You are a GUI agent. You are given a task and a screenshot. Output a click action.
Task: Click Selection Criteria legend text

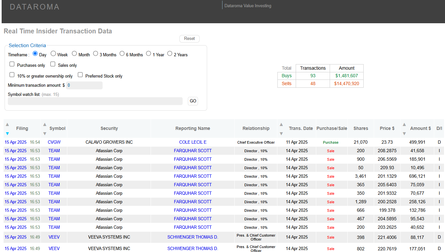click(x=27, y=45)
